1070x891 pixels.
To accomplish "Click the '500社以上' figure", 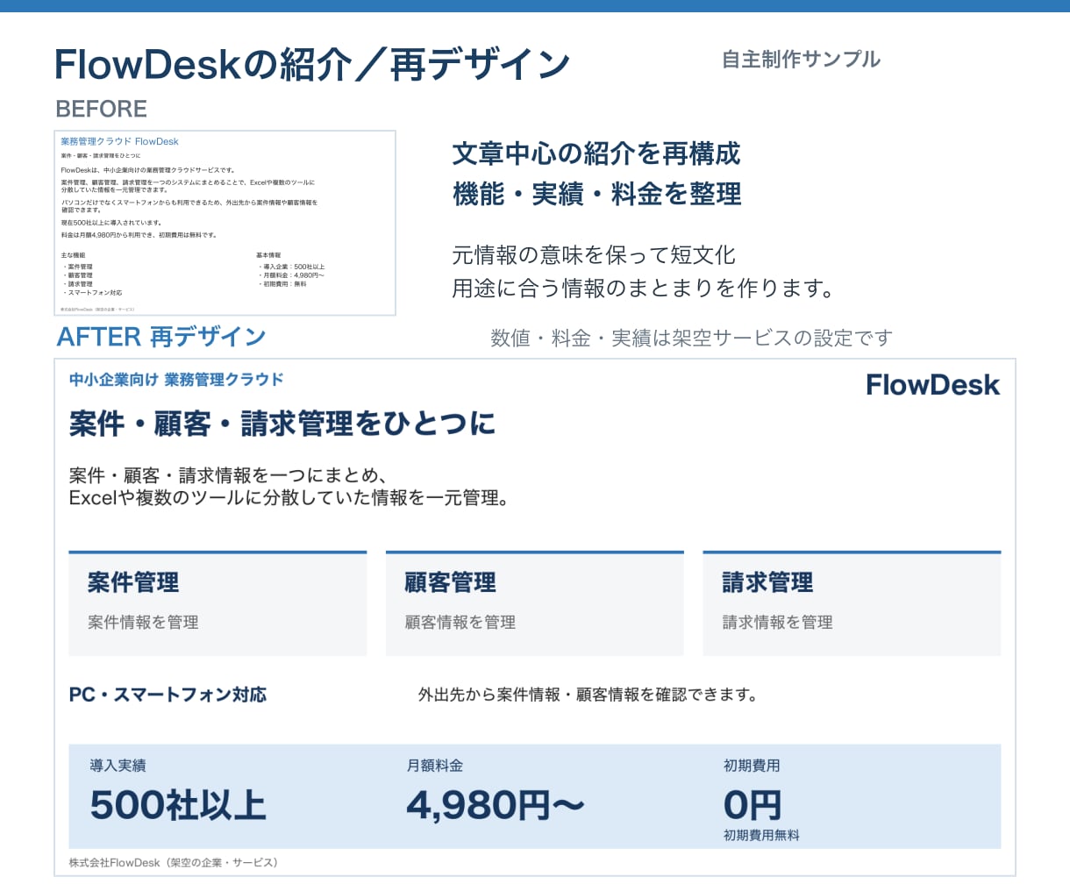I will point(178,805).
